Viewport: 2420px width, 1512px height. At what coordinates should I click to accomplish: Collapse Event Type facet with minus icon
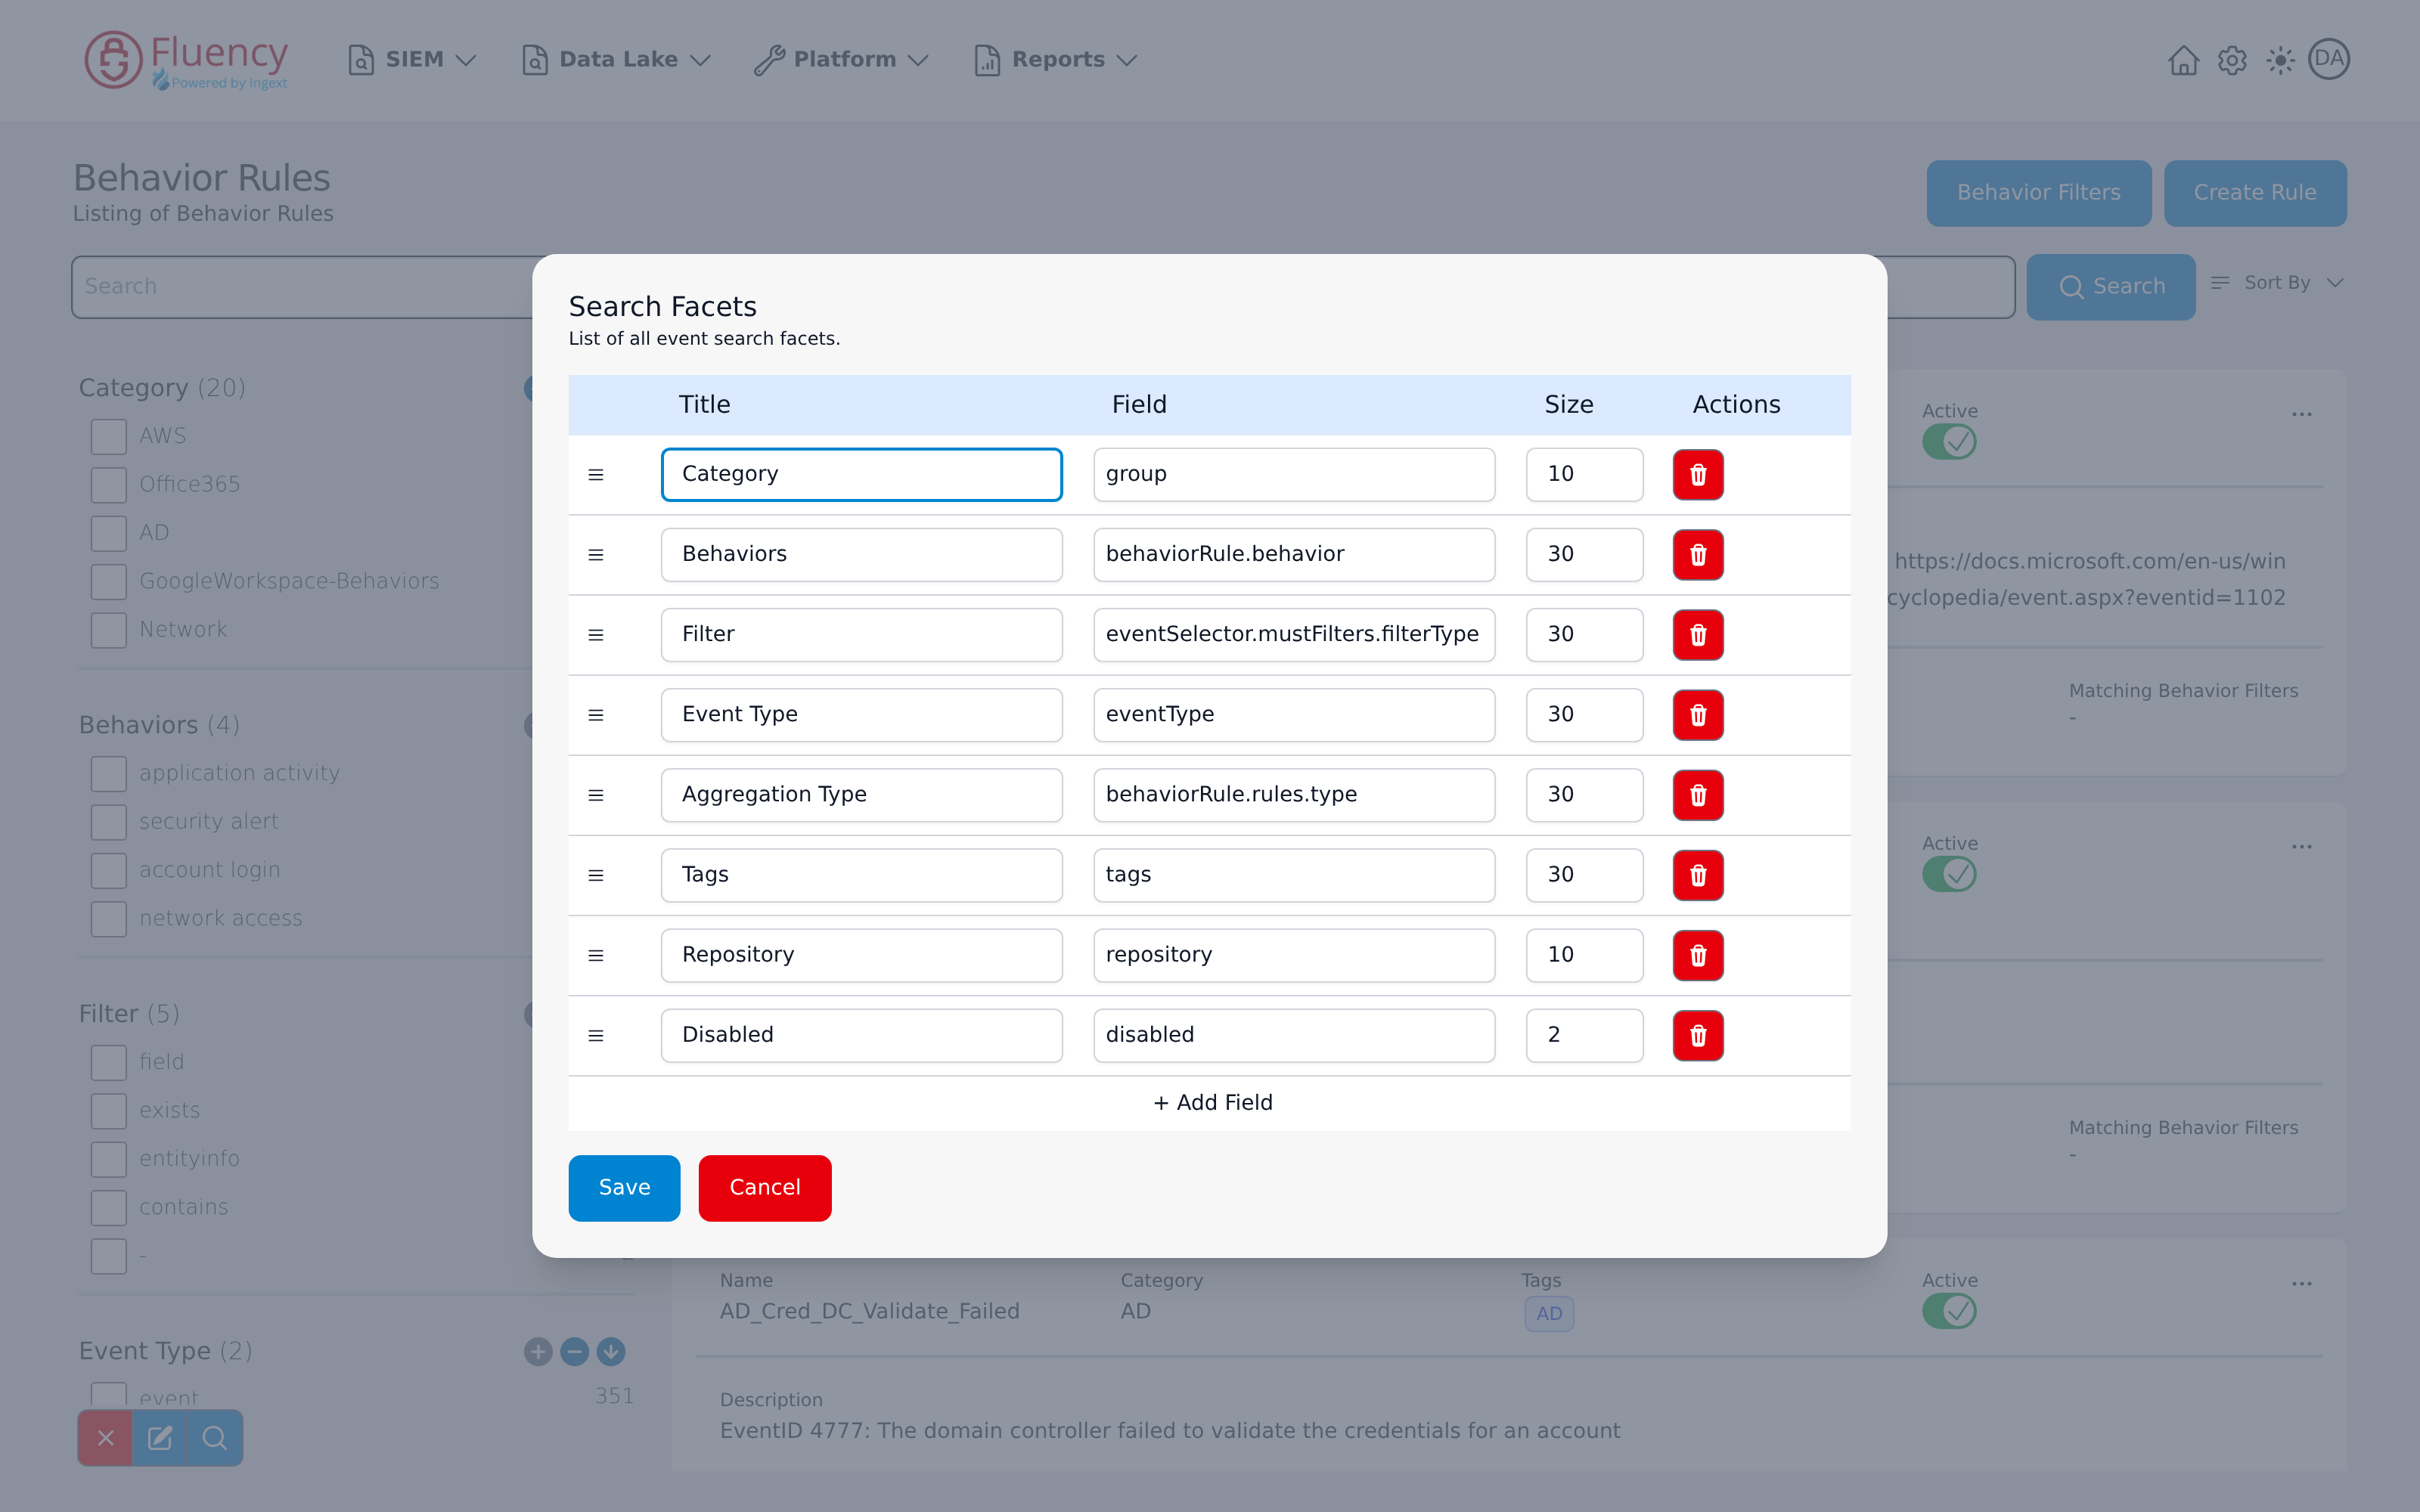[574, 1352]
